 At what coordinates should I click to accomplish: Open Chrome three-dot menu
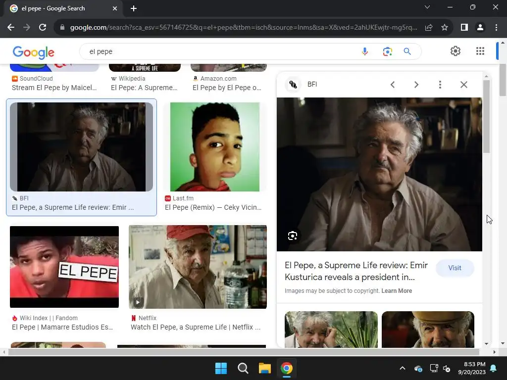tap(496, 28)
